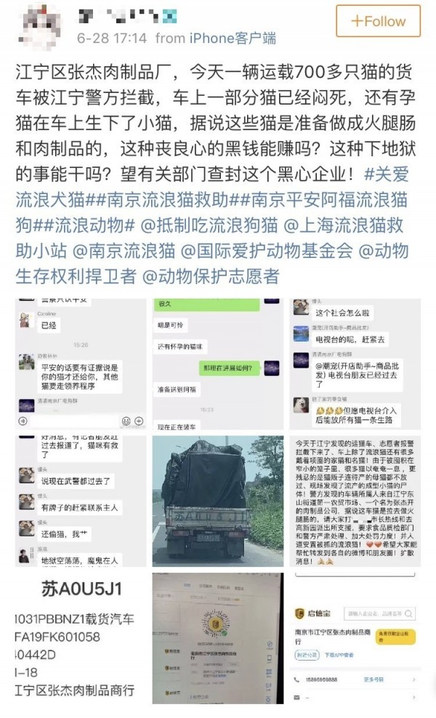Visit the @南京流浪猫 profile mention
The width and height of the screenshot is (436, 718).
tap(124, 251)
